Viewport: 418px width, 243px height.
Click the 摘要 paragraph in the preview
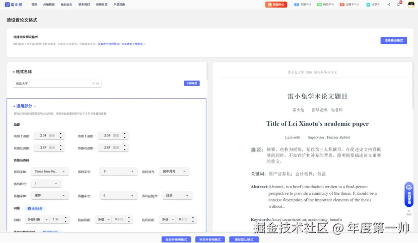pyautogui.click(x=316, y=155)
